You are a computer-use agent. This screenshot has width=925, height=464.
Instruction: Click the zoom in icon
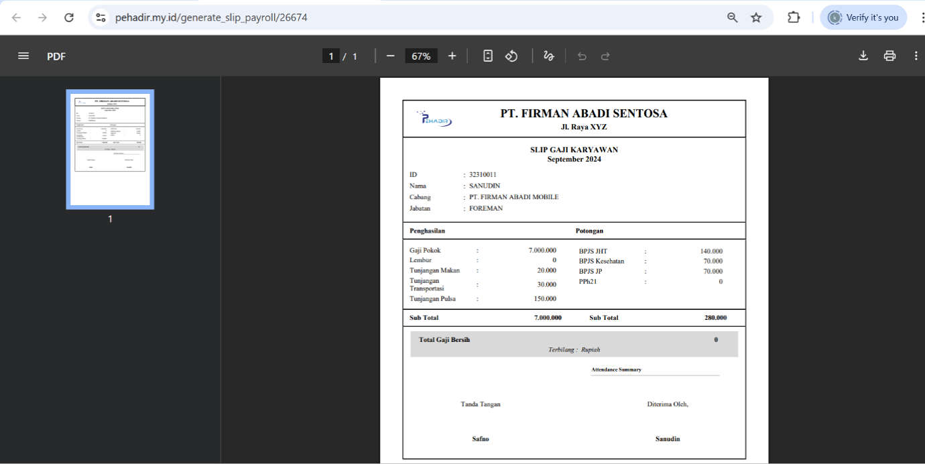(x=451, y=56)
